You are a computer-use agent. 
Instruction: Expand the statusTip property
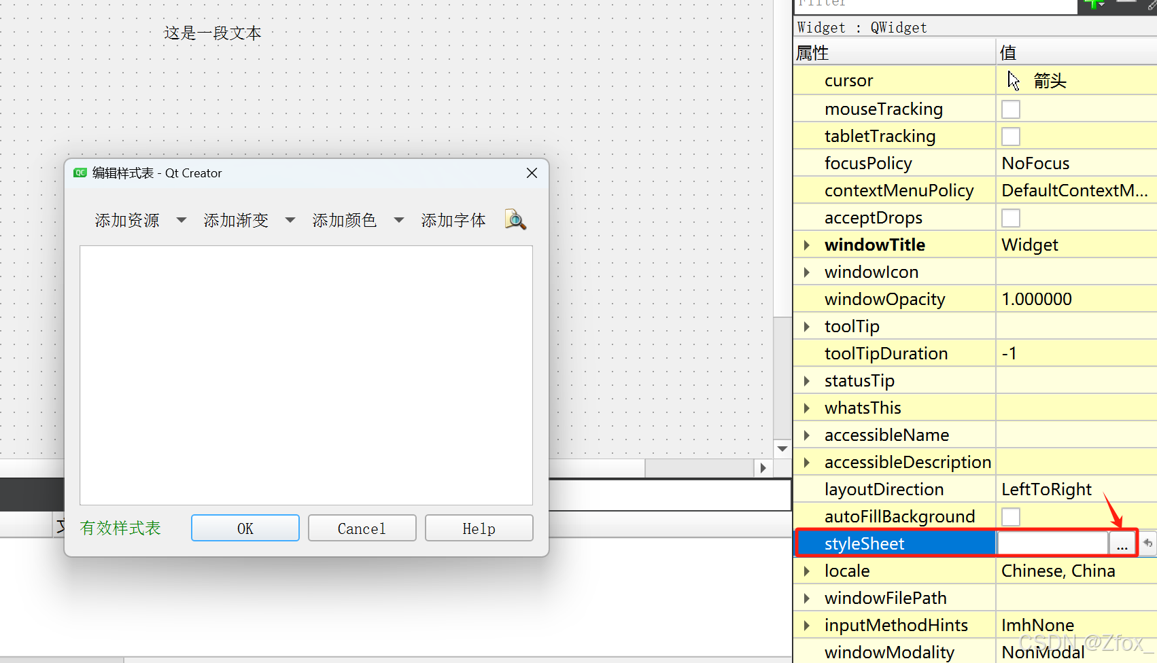pos(807,380)
